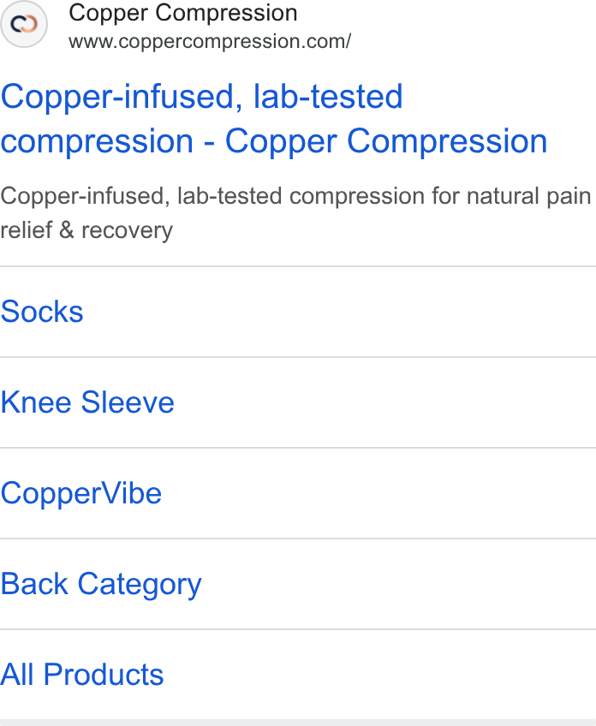Click "Copper Compression" at the end of the blue headline
This screenshot has width=596, height=726.
[x=386, y=140]
